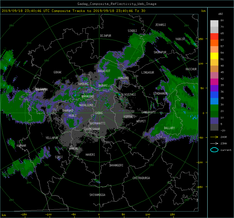
Task: Click the -150 value on bottom axis
Action: point(24,215)
